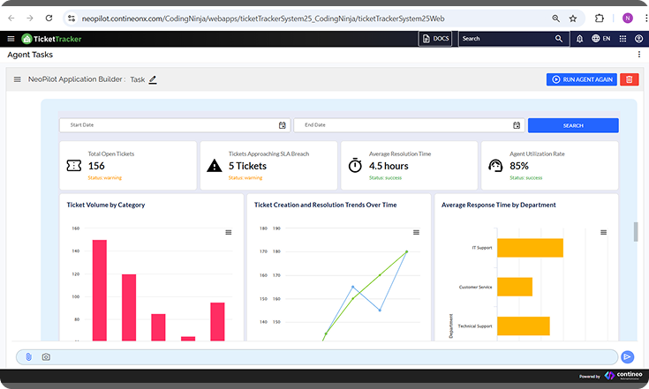Click the attach file paperclip icon
649x389 pixels.
coord(28,356)
